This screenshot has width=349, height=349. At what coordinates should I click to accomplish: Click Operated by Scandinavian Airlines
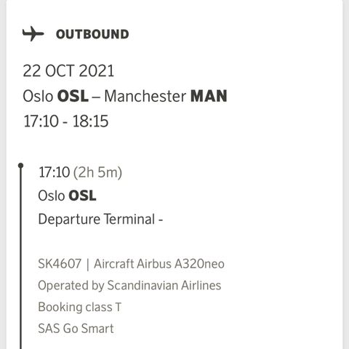(x=129, y=286)
